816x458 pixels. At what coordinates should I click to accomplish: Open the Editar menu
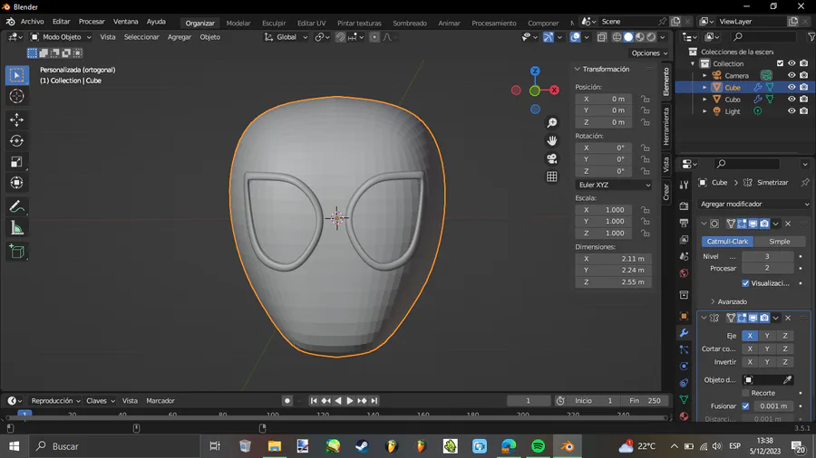click(x=61, y=22)
